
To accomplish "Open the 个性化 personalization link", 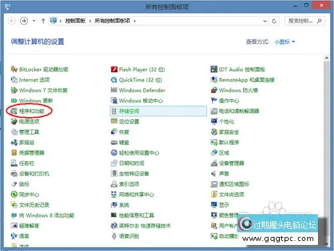I will (x=226, y=121).
